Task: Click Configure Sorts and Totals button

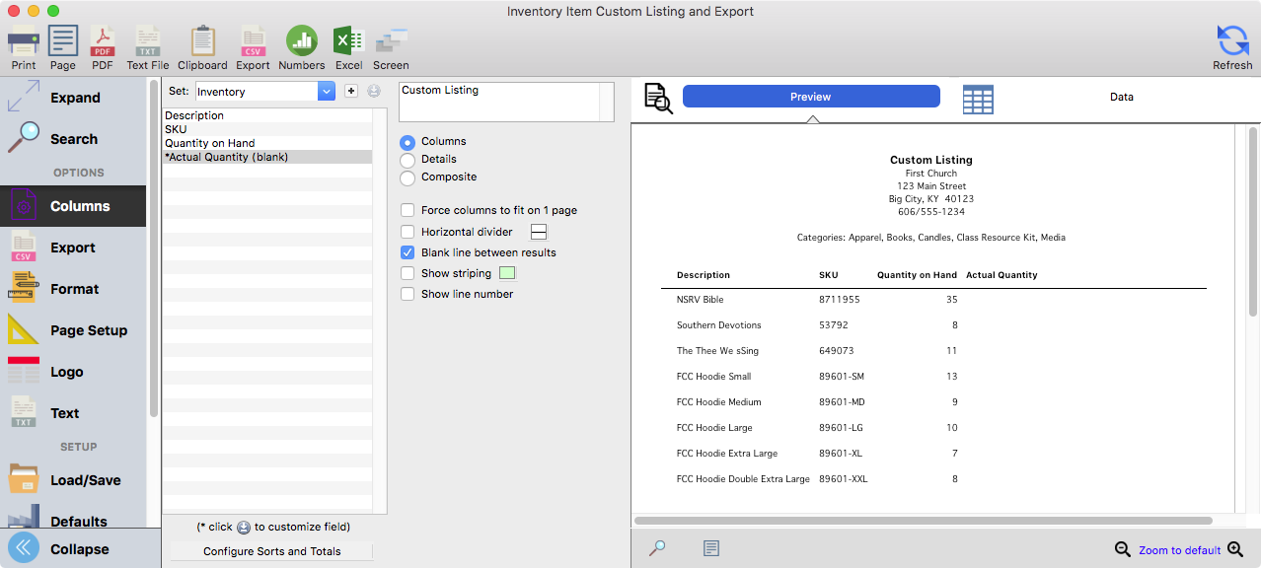Action: click(271, 551)
